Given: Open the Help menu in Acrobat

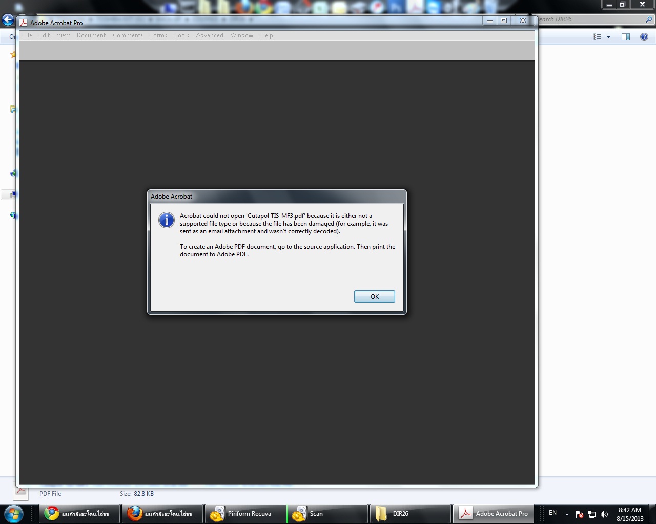Looking at the screenshot, I should 266,35.
